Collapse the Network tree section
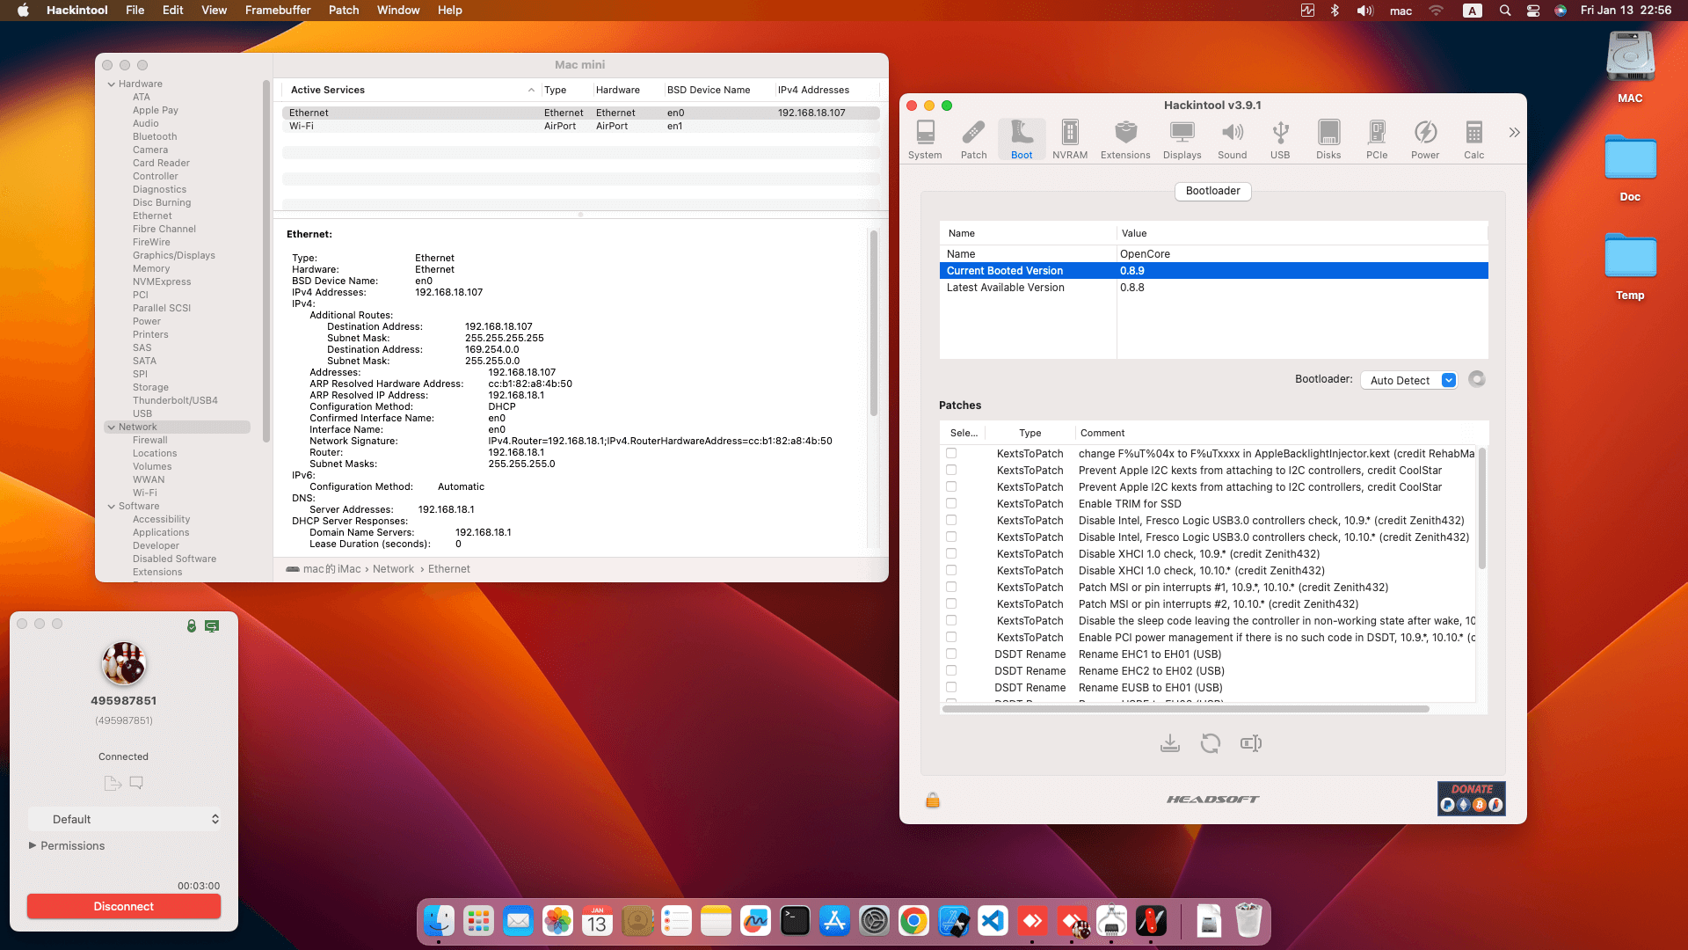1688x950 pixels. pos(113,427)
